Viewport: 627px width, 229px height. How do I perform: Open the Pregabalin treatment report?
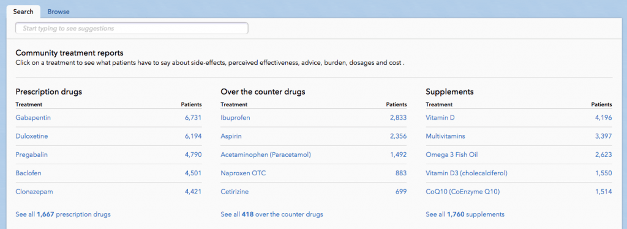32,154
